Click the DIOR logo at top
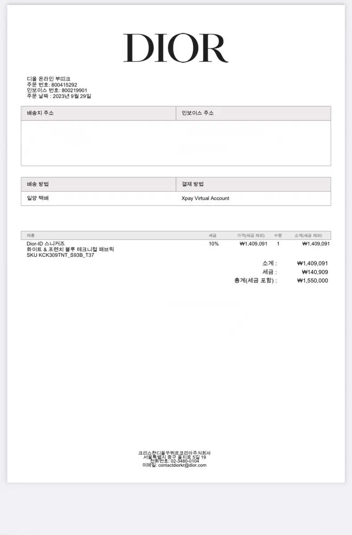This screenshot has height=535, width=352. tap(176, 48)
